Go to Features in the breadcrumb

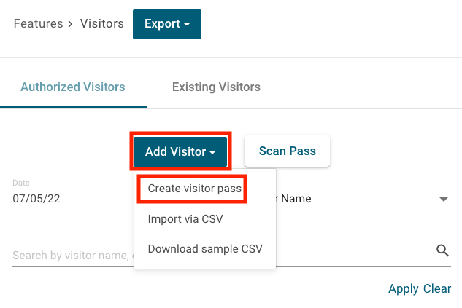click(x=38, y=24)
